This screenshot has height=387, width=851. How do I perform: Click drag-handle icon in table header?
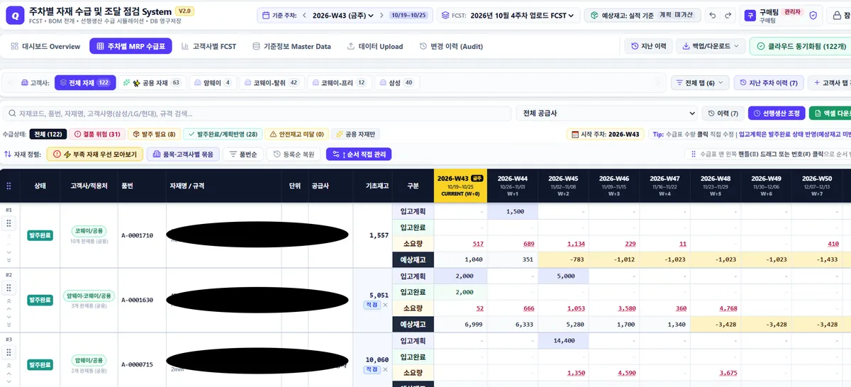(x=9, y=186)
